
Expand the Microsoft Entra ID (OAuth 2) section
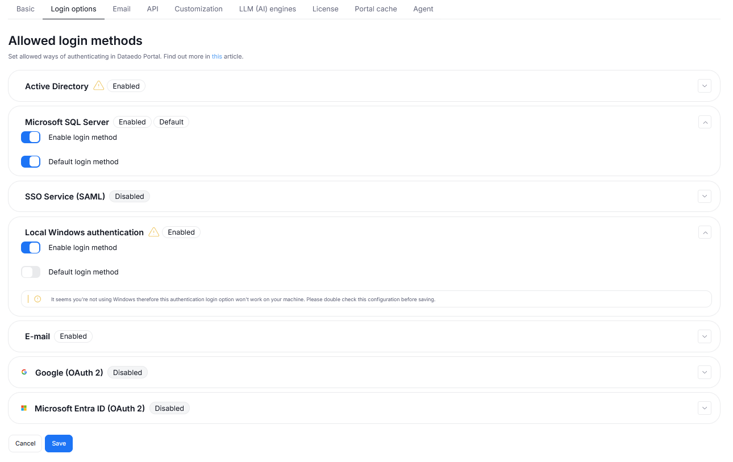pyautogui.click(x=704, y=407)
